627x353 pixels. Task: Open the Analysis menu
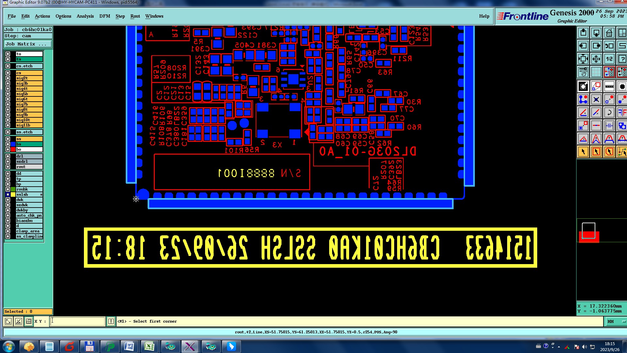coord(85,16)
